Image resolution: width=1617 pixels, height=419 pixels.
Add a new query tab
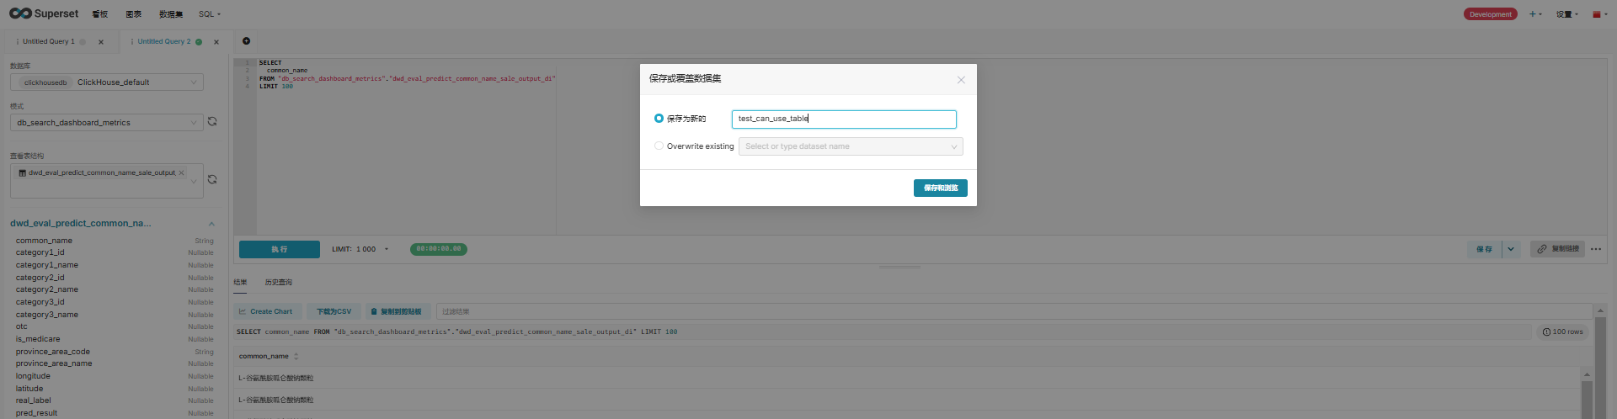246,40
